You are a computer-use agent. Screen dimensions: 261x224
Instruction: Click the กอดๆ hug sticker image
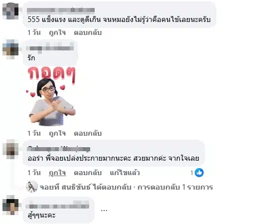(52, 96)
